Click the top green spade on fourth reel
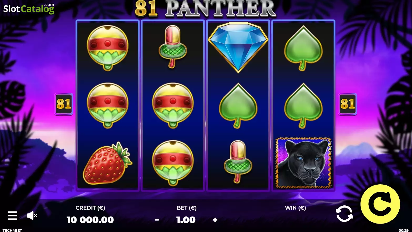 point(303,48)
